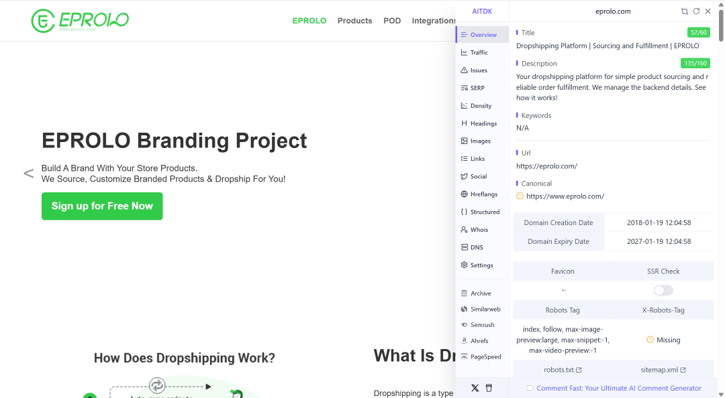Click the canonical URL https://www.eprolo.com/

(x=565, y=196)
